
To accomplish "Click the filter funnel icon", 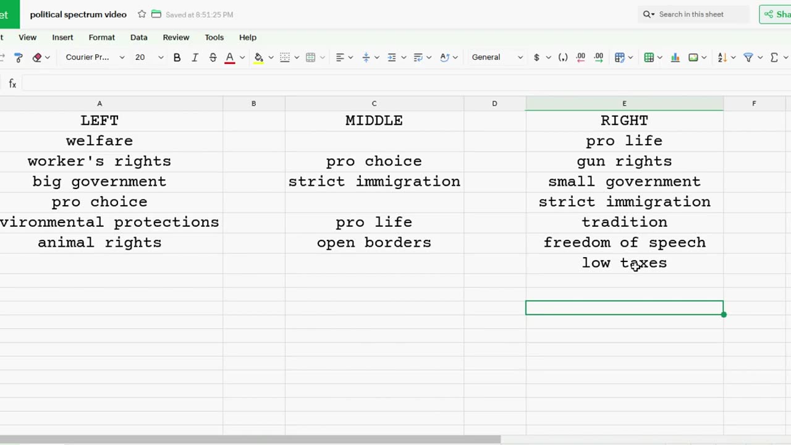I will coord(748,57).
